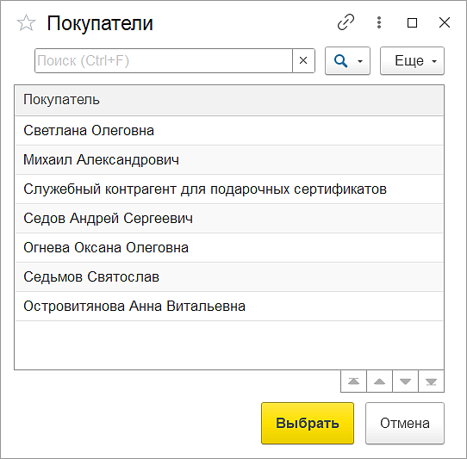
Task: Select row Светлана Олеговна
Action: [229, 131]
